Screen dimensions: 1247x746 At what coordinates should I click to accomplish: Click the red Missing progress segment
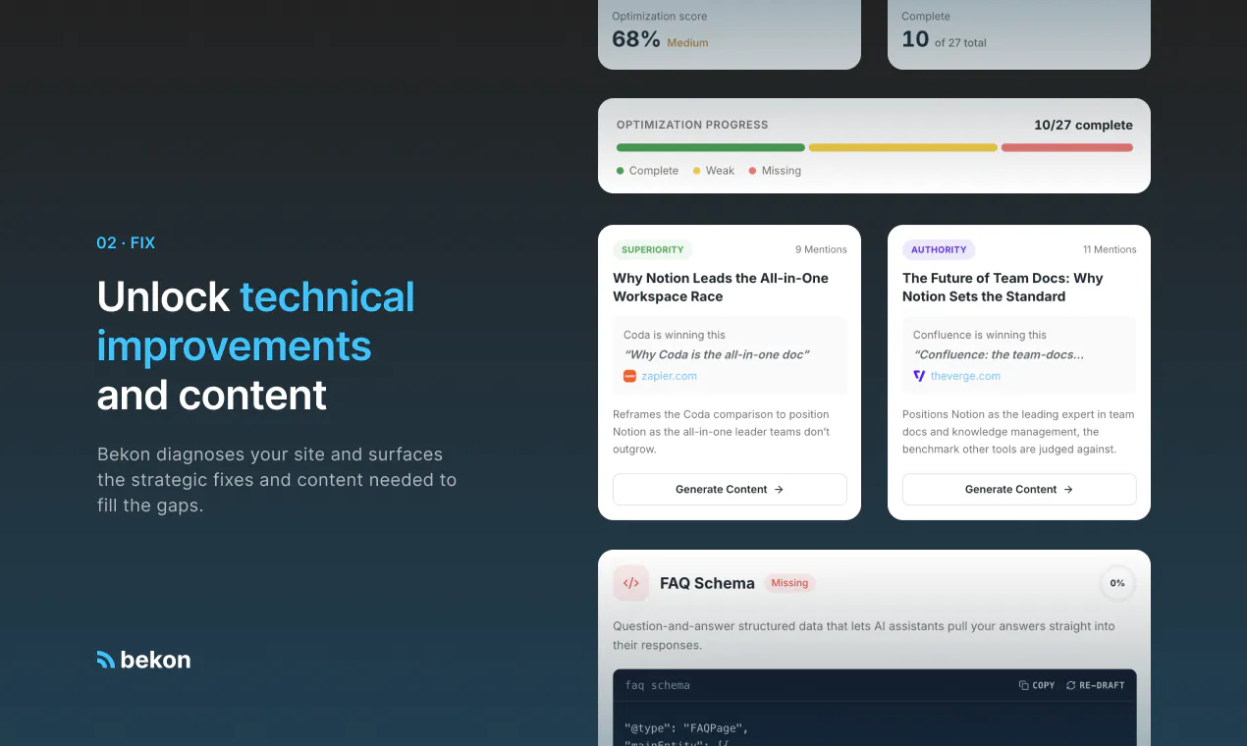tap(1067, 147)
